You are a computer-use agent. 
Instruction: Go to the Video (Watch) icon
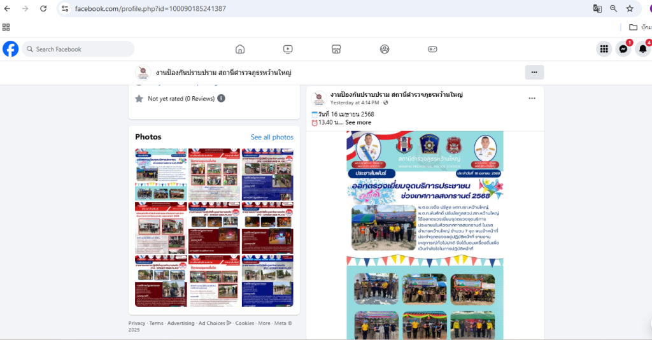pos(288,49)
